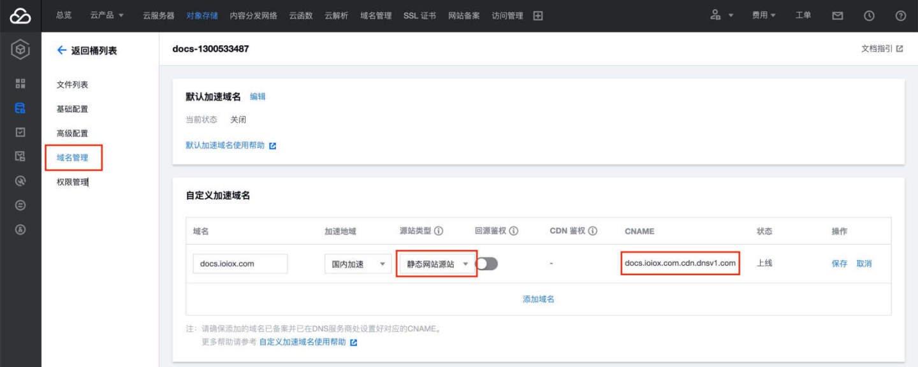918x367 pixels.
Task: Toggle the 回源鉴权 switch for docs.ioiox.com
Action: click(x=488, y=263)
